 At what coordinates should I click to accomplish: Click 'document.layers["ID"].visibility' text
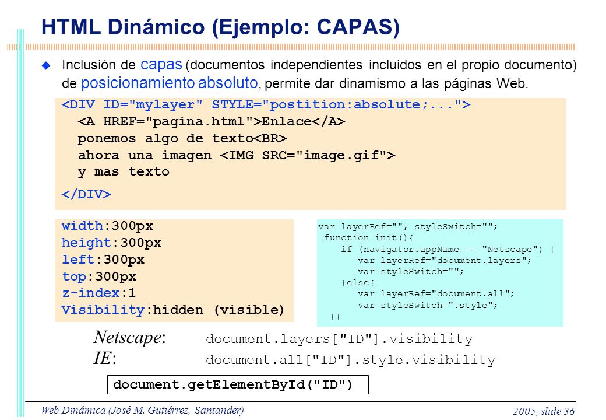tap(339, 339)
